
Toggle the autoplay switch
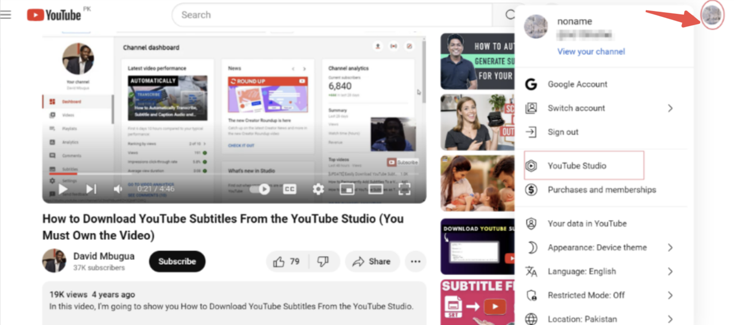[260, 189]
